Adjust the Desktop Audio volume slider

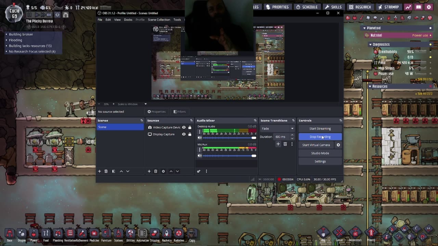[229, 138]
